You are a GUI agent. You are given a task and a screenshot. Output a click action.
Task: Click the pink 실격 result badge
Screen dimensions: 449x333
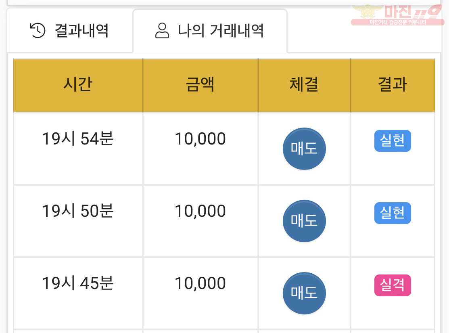pyautogui.click(x=393, y=285)
